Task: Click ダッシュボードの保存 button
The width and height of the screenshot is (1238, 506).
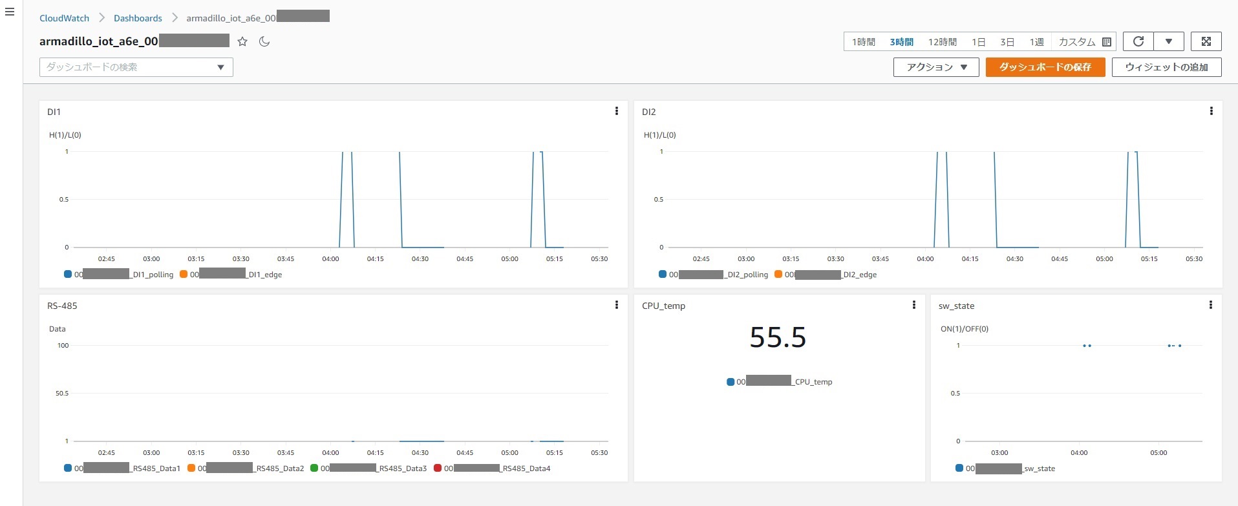Action: tap(1045, 67)
